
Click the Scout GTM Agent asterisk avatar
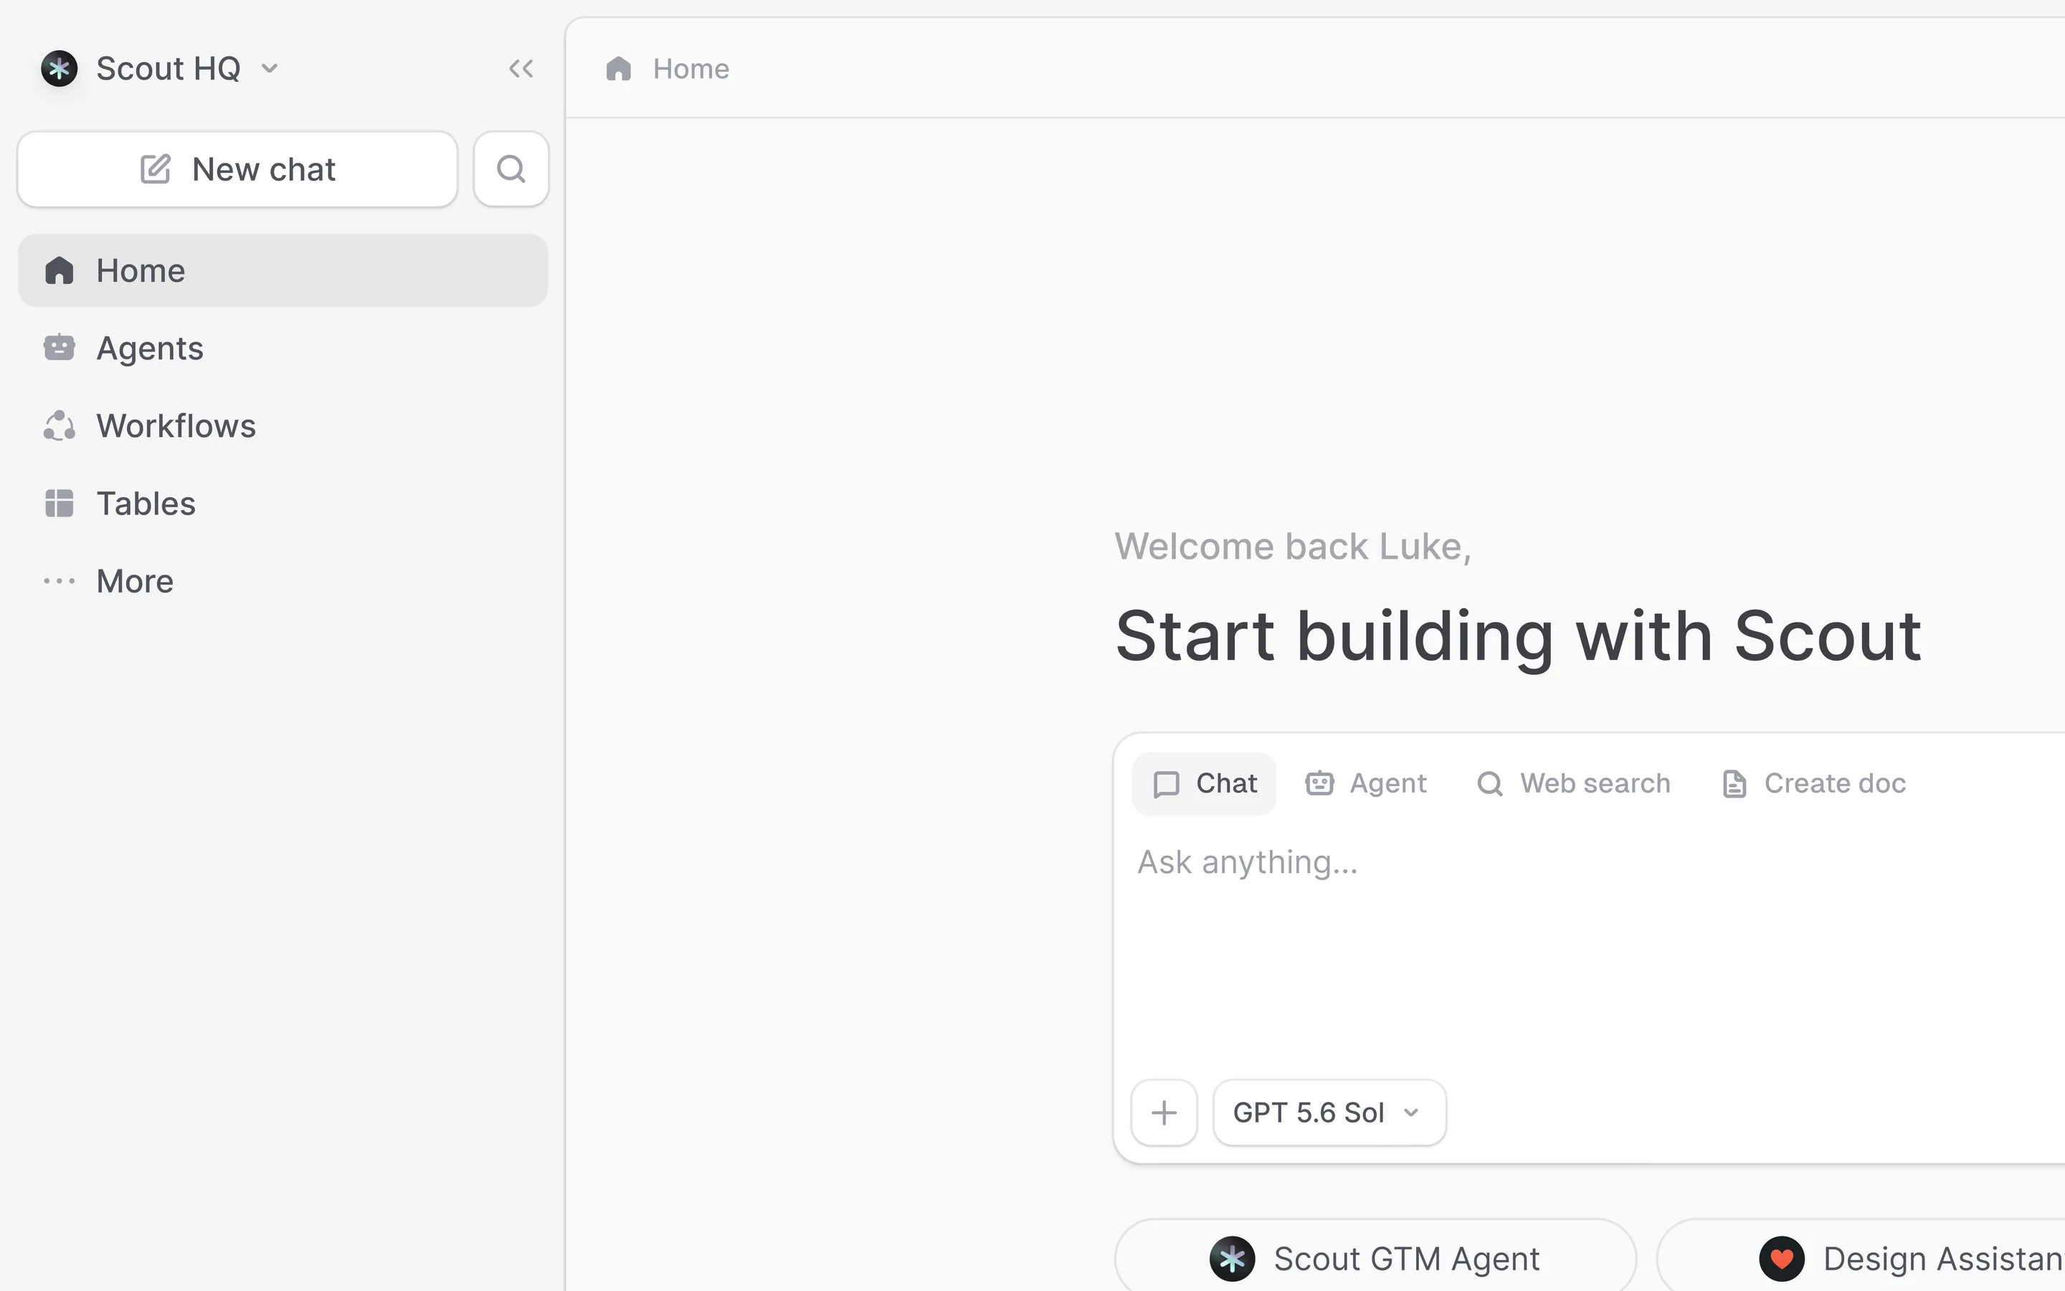(x=1232, y=1259)
